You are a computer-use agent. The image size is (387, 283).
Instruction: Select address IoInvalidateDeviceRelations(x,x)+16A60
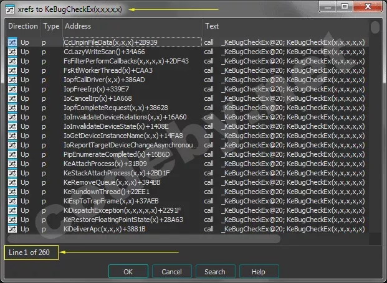coord(125,117)
